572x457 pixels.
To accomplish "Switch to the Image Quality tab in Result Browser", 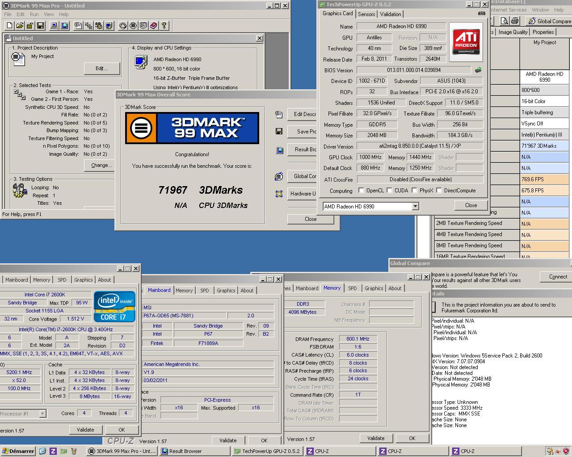I will point(513,32).
